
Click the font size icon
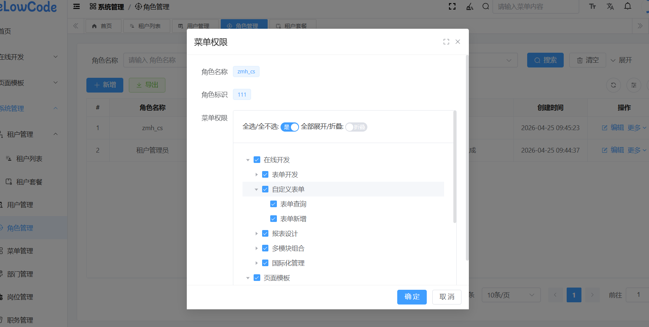tap(593, 7)
